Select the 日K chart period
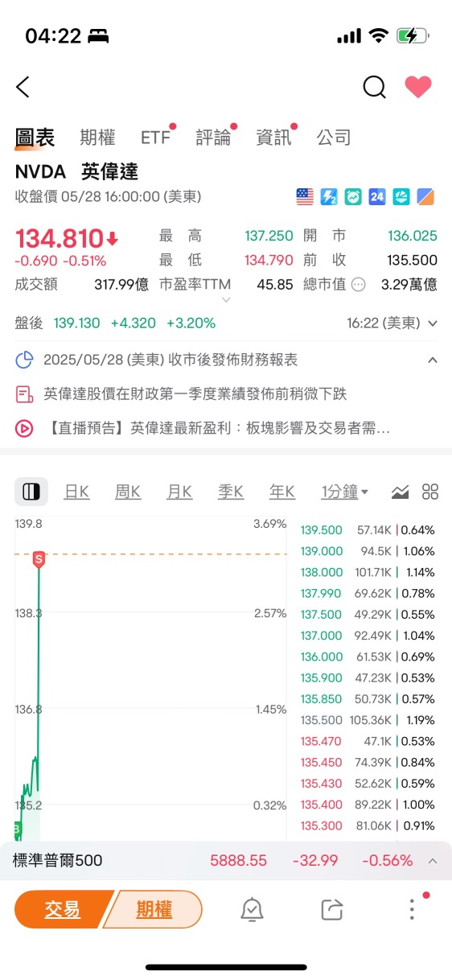This screenshot has height=980, width=452. point(77,492)
